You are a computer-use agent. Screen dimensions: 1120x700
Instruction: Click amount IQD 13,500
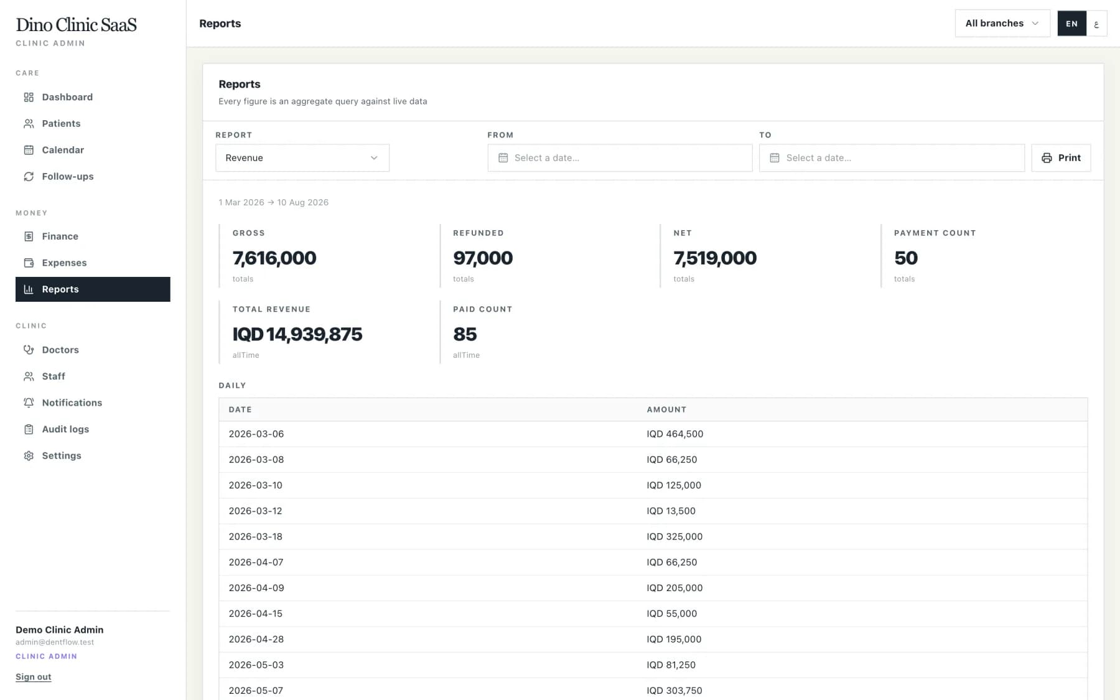click(671, 511)
